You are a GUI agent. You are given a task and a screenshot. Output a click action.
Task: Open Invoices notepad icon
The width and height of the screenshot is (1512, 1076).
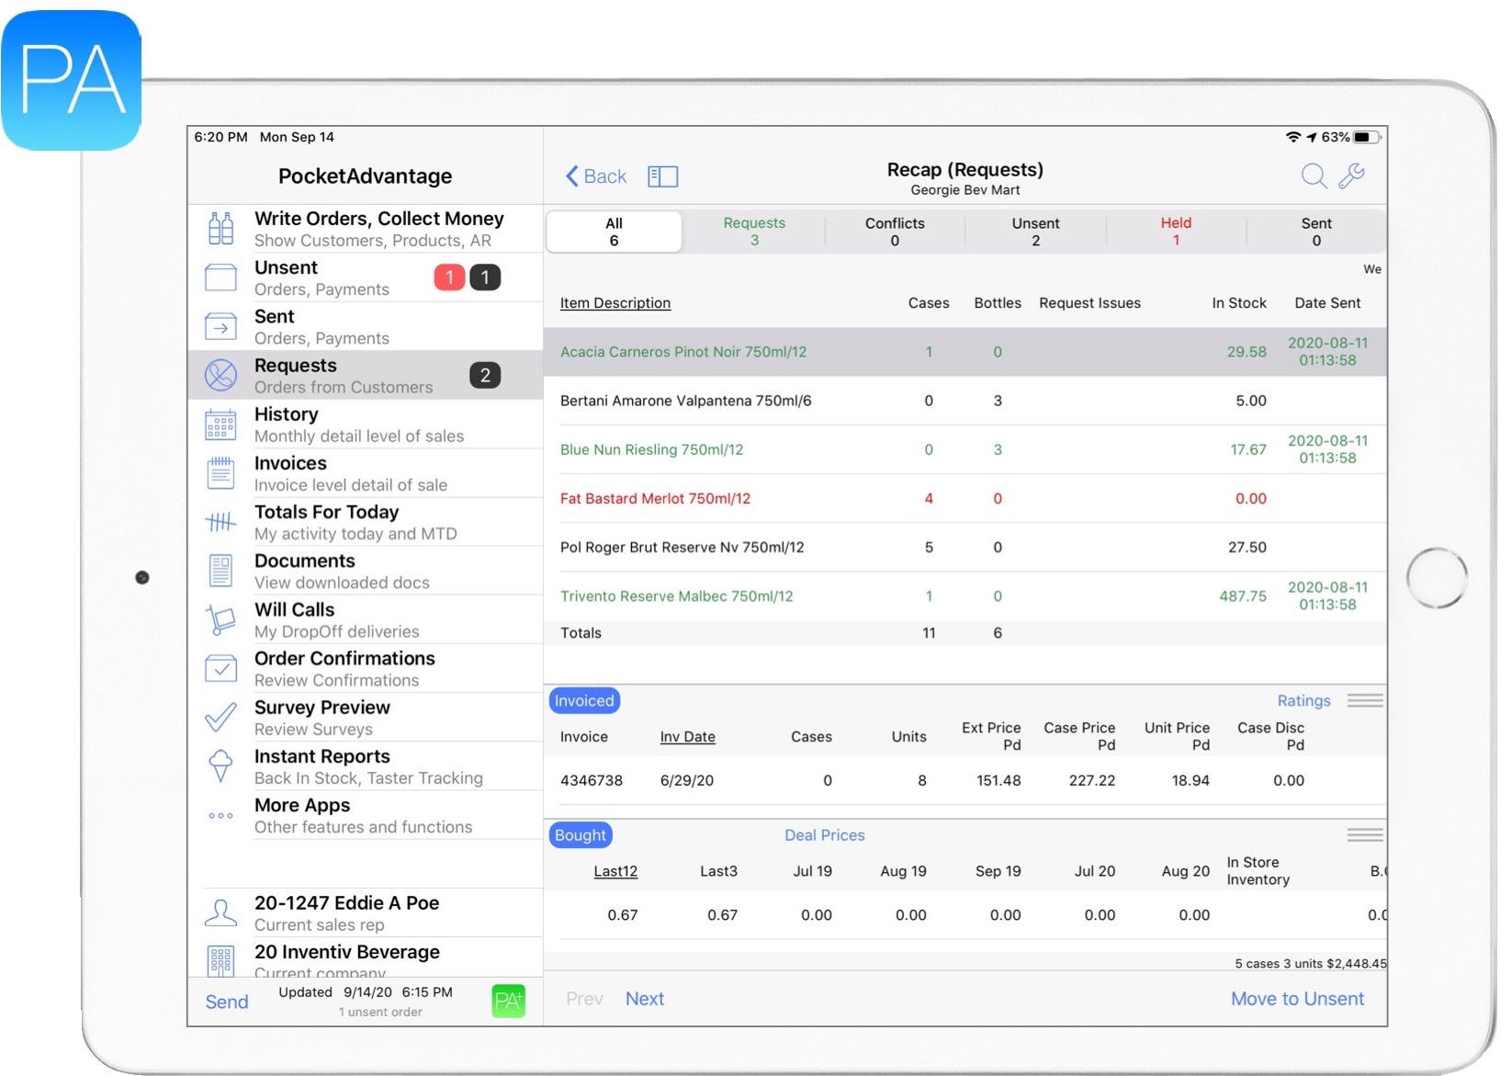[220, 473]
